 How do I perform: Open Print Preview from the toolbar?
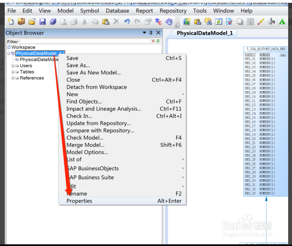[x=63, y=21]
